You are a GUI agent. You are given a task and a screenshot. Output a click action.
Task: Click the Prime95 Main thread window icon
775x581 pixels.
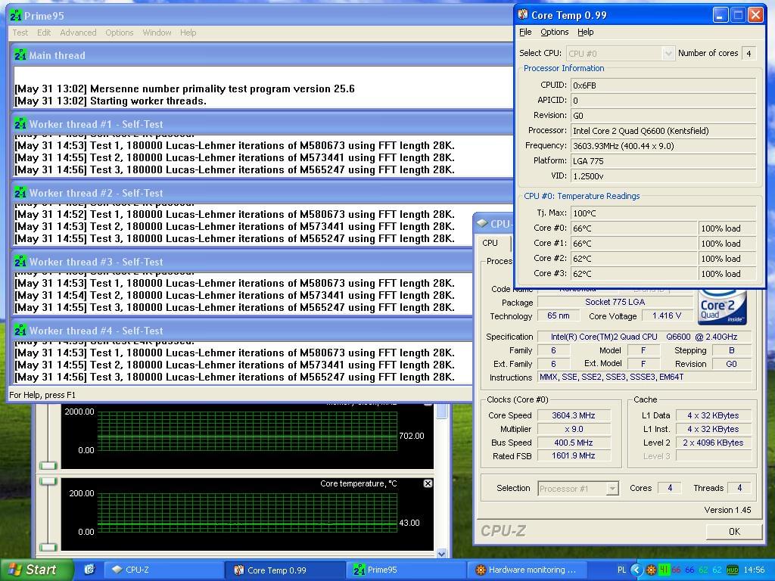(20, 55)
